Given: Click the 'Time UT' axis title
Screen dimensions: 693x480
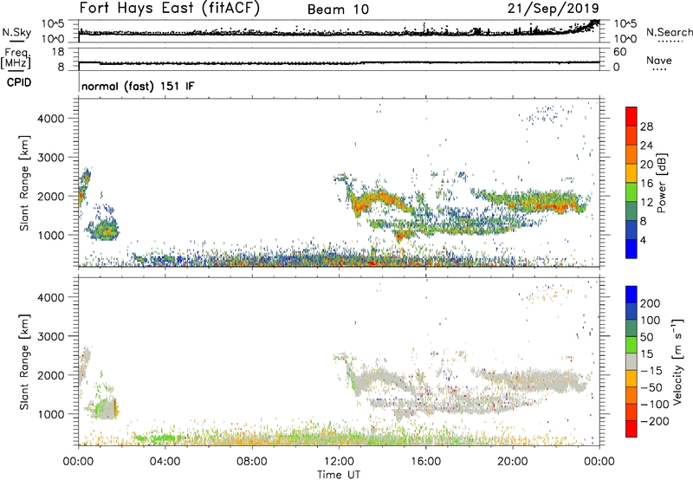Looking at the screenshot, I should pos(339,474).
